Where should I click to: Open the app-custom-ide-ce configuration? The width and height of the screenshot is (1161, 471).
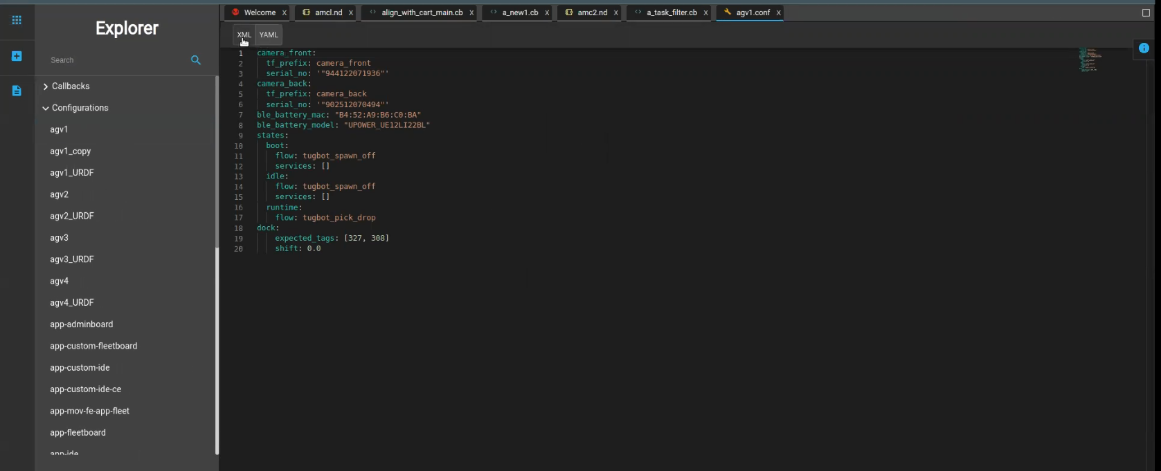(x=85, y=389)
